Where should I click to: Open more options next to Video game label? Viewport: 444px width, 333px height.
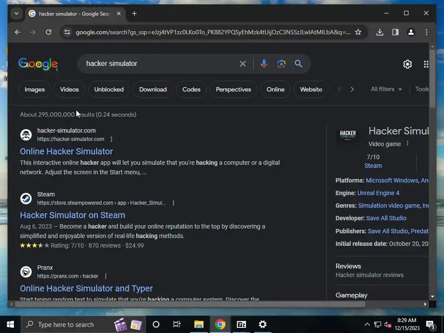click(408, 143)
